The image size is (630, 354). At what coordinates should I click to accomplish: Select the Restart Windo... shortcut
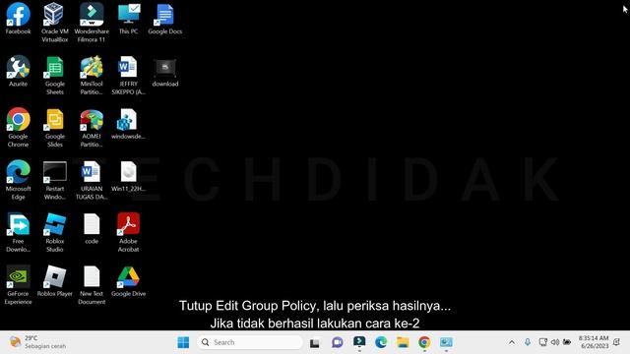55,180
